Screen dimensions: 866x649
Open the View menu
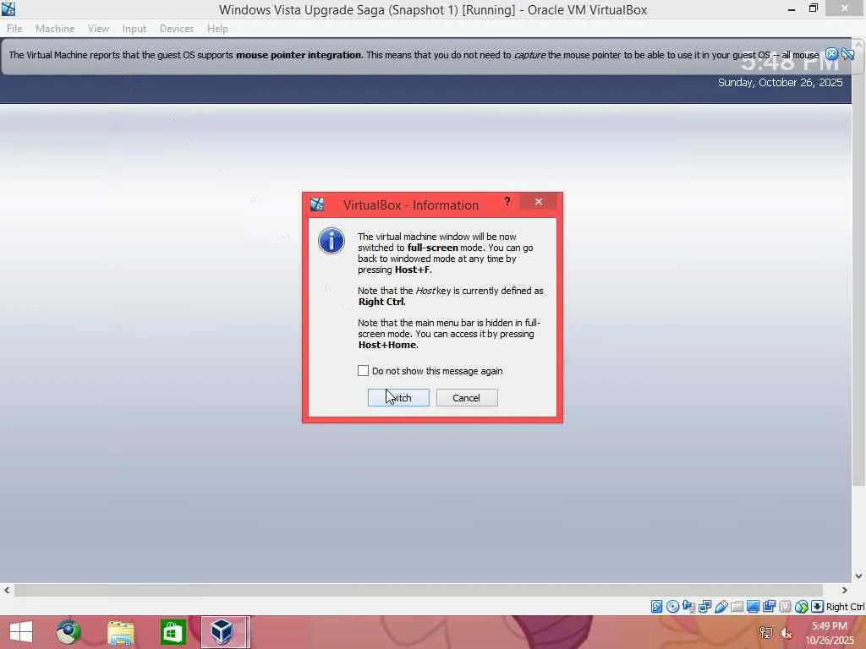[98, 29]
